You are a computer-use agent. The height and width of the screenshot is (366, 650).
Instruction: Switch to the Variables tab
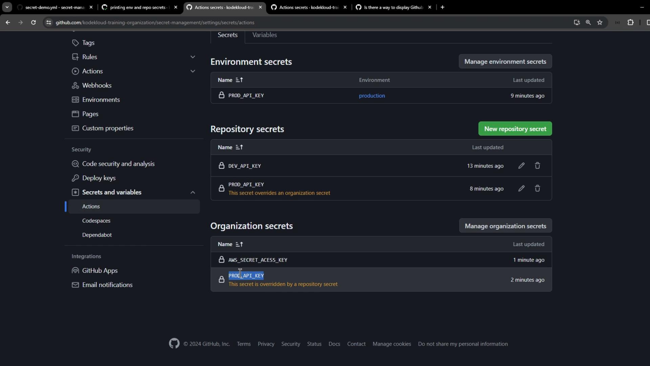264,35
